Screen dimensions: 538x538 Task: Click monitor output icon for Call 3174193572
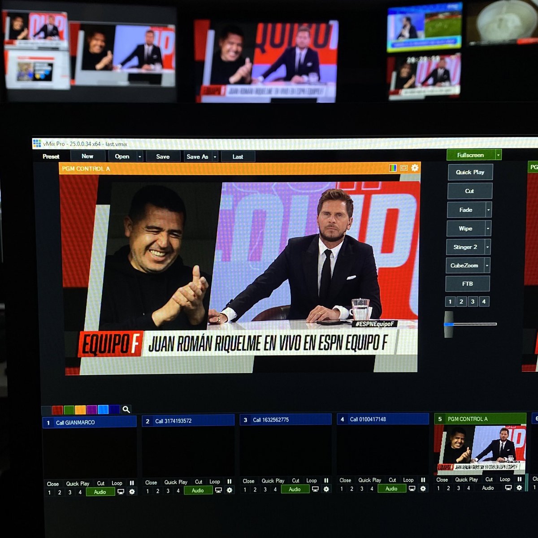pyautogui.click(x=218, y=490)
